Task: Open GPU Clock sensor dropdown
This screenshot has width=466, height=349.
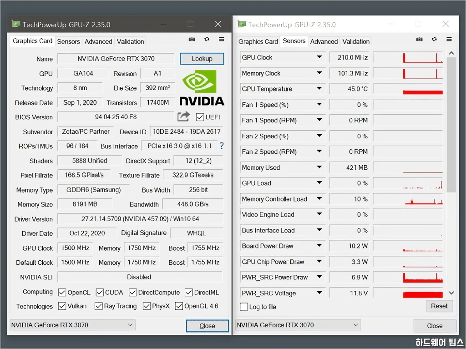Action: [319, 57]
